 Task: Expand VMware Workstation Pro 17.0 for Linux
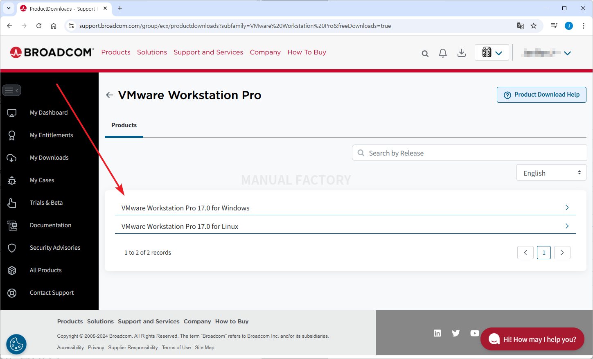pos(345,226)
